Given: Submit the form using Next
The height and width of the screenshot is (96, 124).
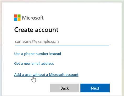Looking at the screenshot, I should pyautogui.click(x=95, y=88).
